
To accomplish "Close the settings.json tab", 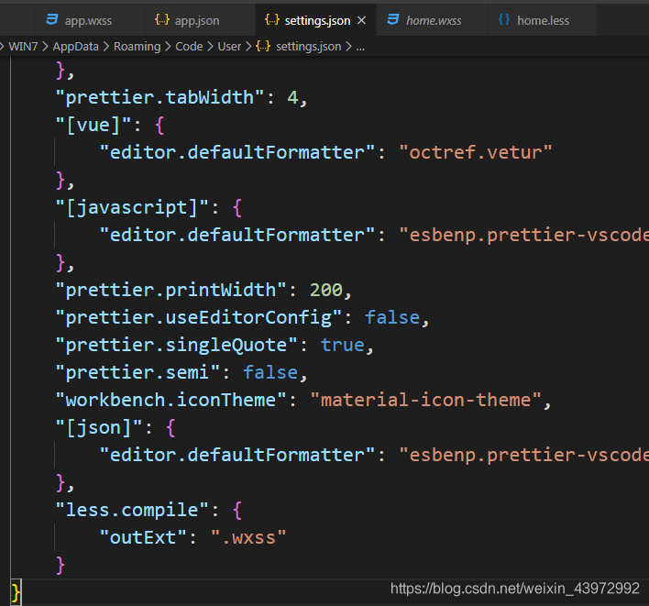I will tap(361, 20).
